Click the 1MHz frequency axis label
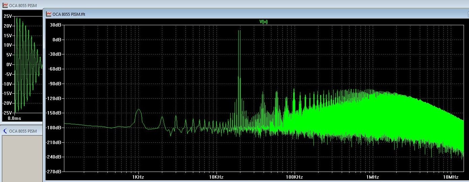The width and height of the screenshot is (469, 182). [372, 177]
